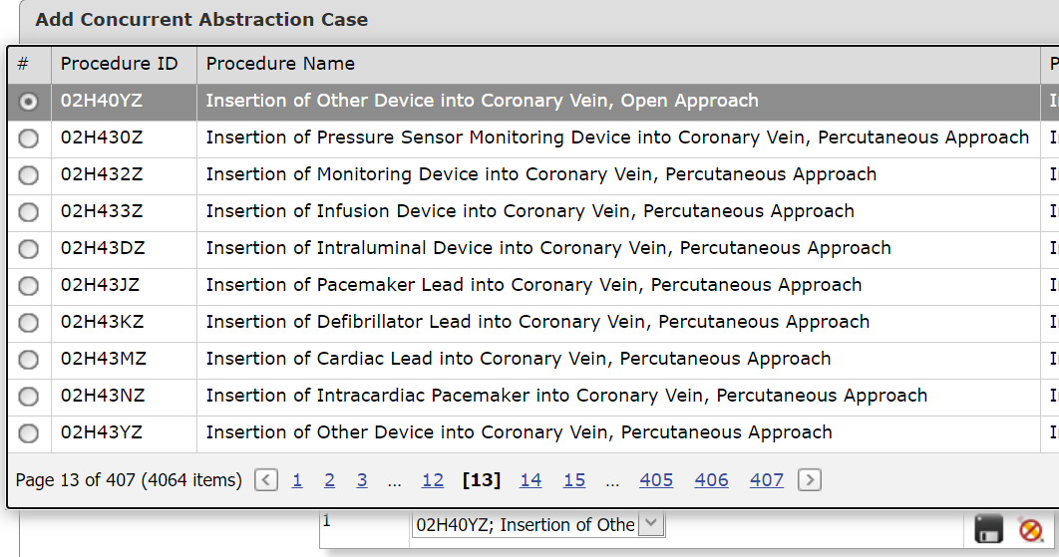The width and height of the screenshot is (1059, 557).
Task: Select radio button for 02H430Z
Action: coord(28,139)
